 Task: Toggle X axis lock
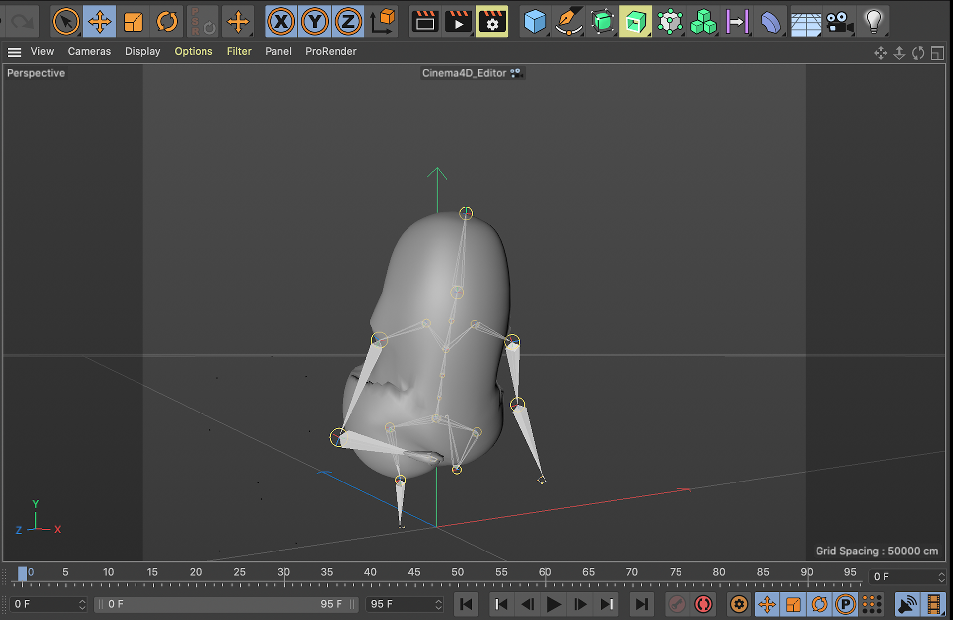tap(281, 22)
